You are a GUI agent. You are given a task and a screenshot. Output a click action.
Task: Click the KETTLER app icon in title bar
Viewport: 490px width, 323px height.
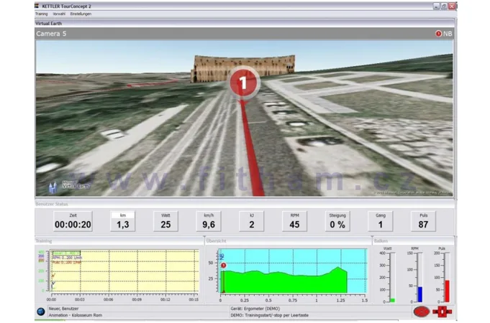[38, 5]
